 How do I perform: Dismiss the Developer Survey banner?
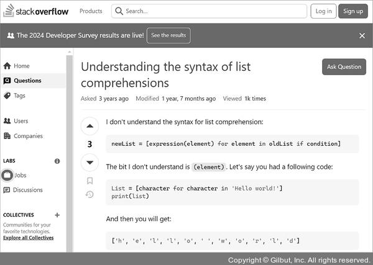coord(362,36)
